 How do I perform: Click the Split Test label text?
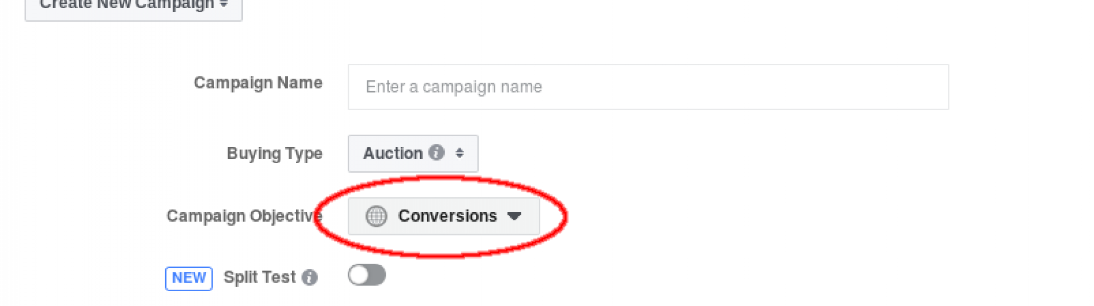[x=260, y=277]
